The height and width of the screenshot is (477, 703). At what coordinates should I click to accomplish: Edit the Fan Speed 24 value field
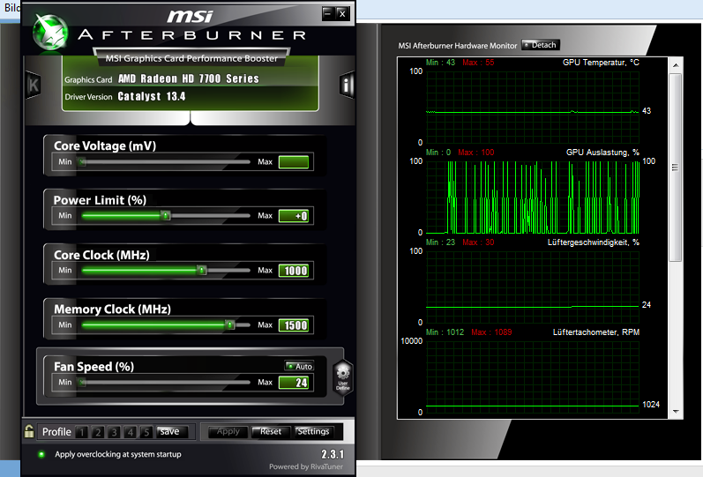294,383
